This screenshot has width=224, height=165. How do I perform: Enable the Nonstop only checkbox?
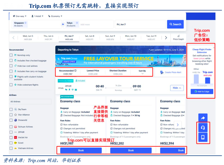tap(11, 55)
